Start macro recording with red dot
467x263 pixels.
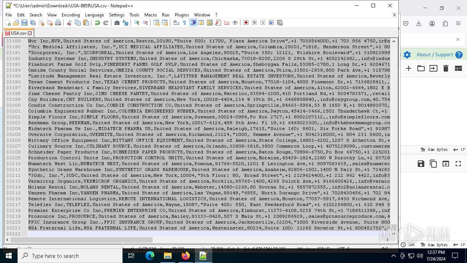point(246,23)
